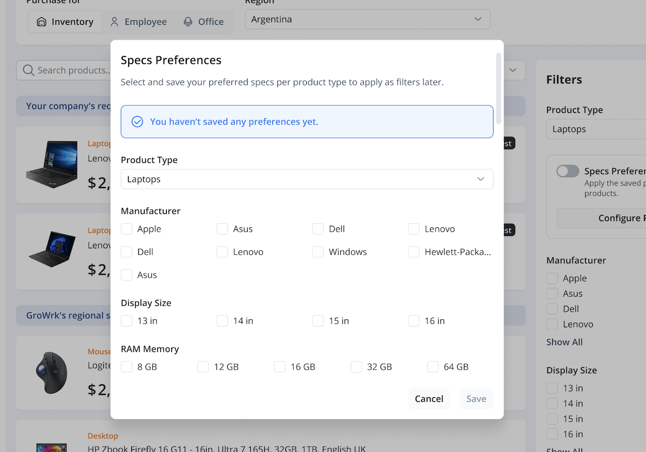
Task: Click the Employee person icon
Action: 115,22
